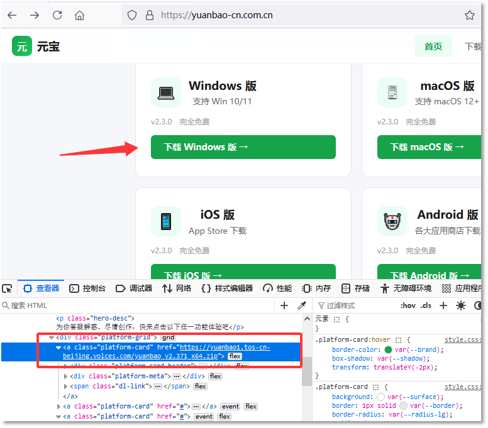Open the 存储 storage tab

355,288
